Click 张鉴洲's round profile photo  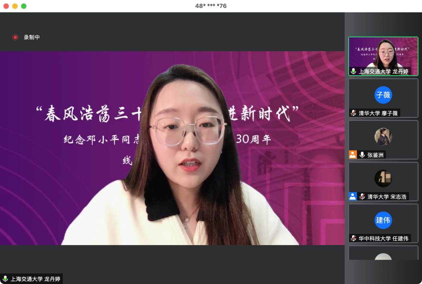[x=383, y=137]
